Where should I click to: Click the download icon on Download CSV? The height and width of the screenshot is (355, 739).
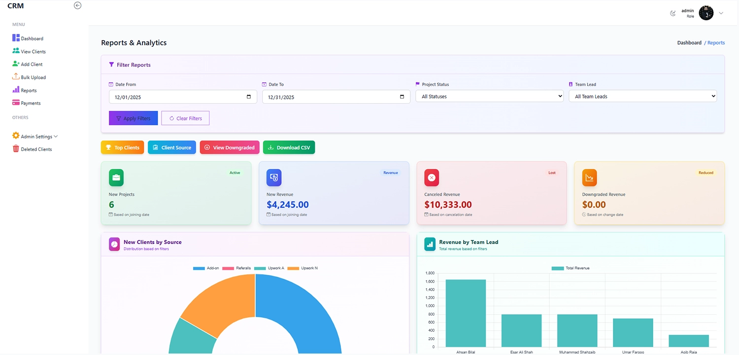270,148
